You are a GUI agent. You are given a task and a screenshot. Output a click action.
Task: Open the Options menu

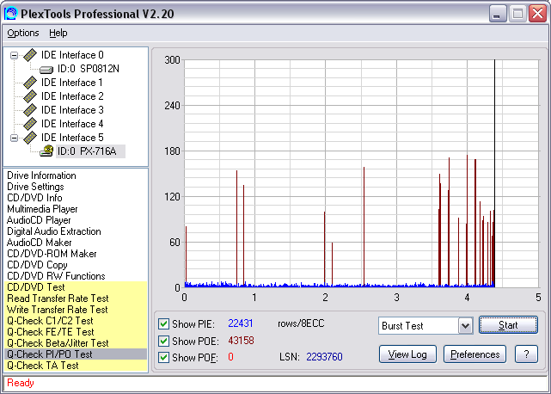(23, 33)
